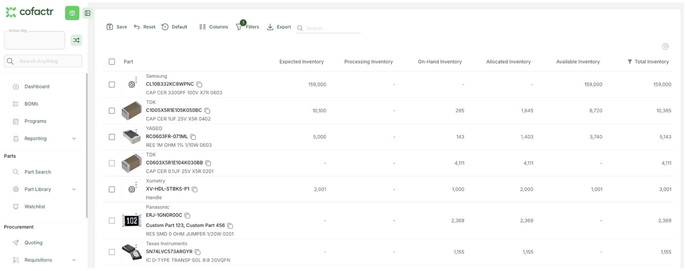Sort by Processing Inventory column header
The width and height of the screenshot is (685, 271).
tap(369, 62)
